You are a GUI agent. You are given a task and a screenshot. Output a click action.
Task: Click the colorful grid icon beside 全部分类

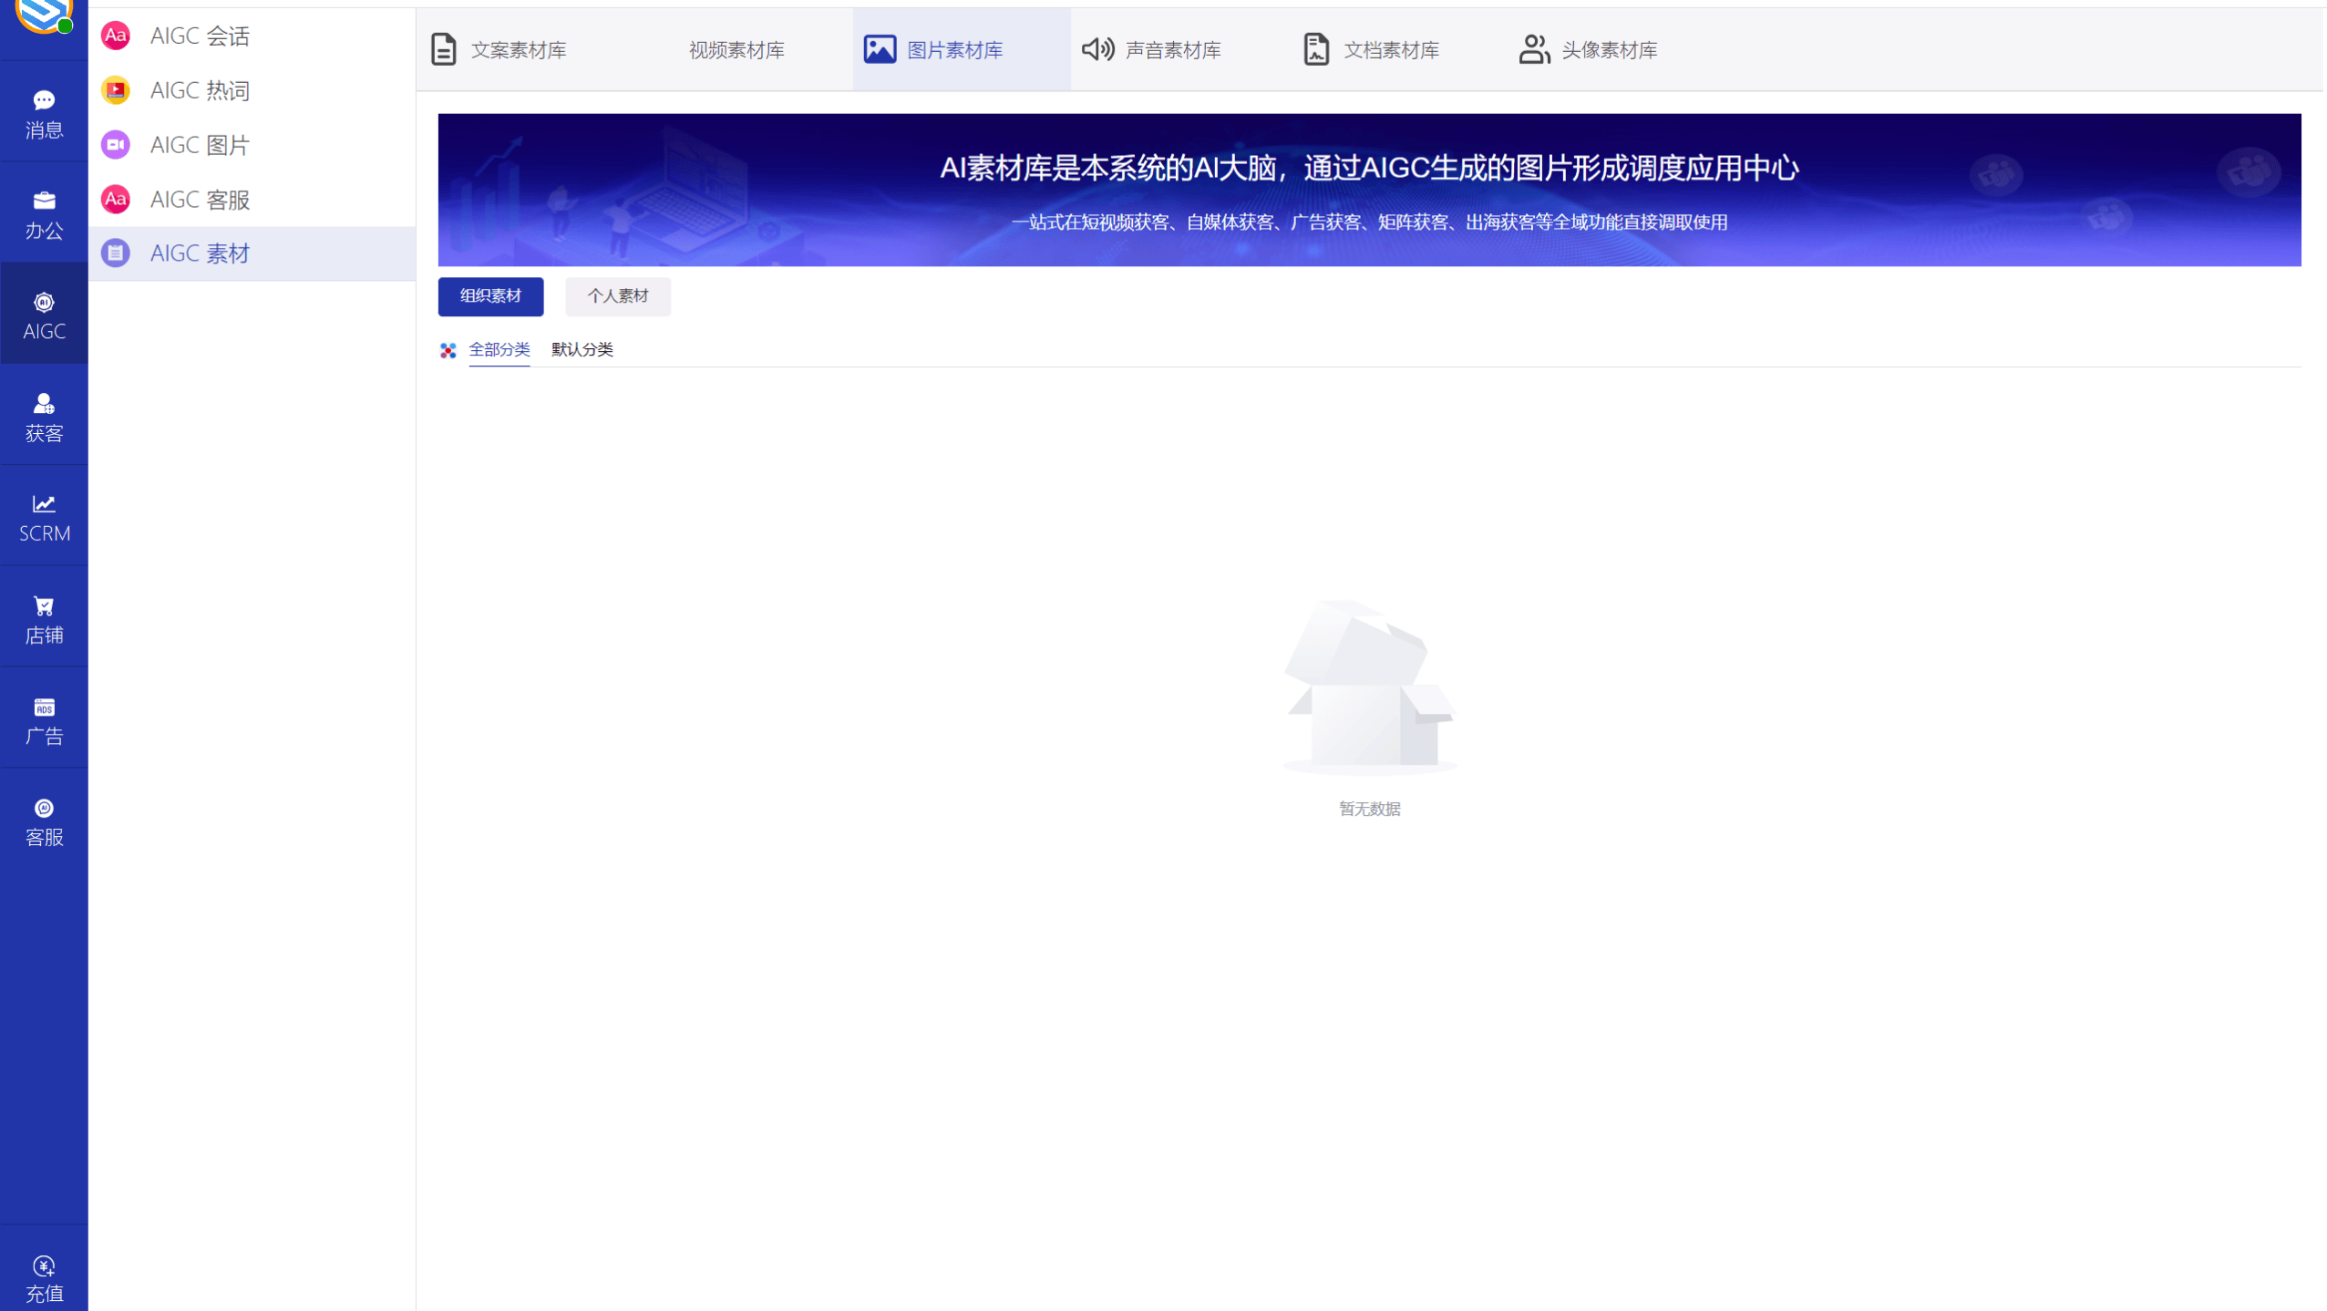447,350
